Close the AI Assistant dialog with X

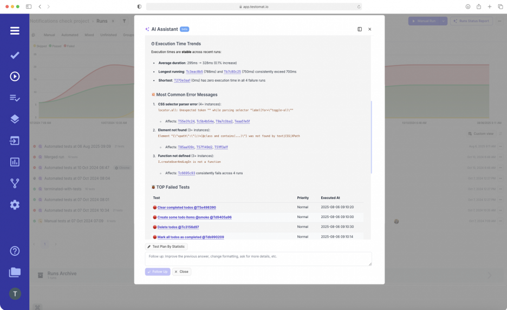pos(370,29)
